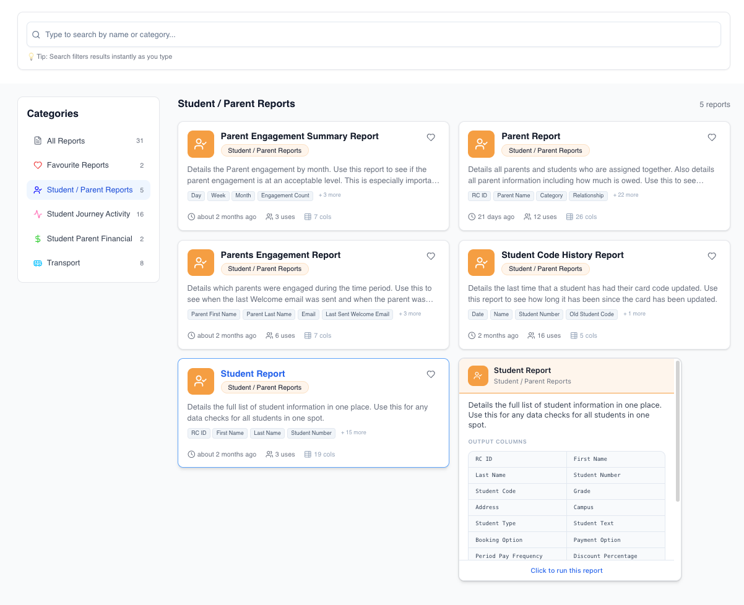Mark Student Code History Report as favourite
Viewport: 744px width, 605px height.
tap(712, 256)
